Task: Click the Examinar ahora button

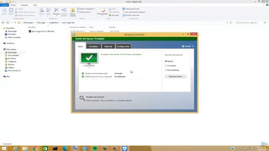Action: [x=176, y=76]
